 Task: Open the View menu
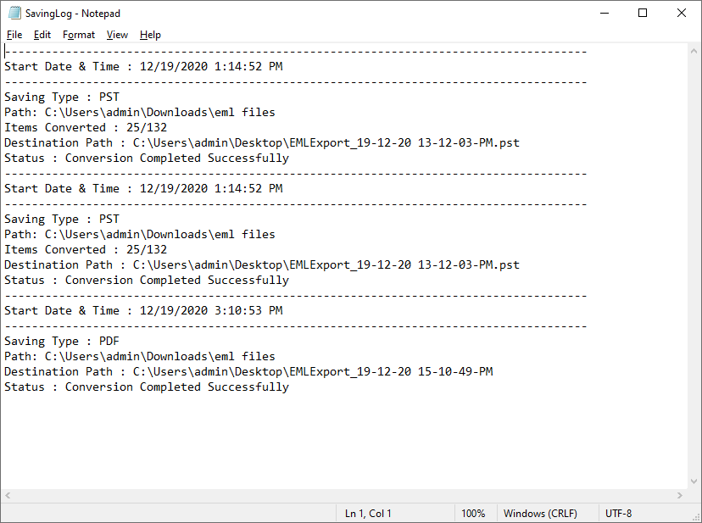117,35
